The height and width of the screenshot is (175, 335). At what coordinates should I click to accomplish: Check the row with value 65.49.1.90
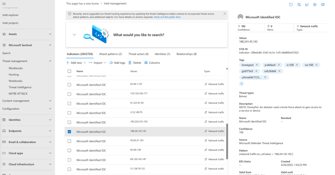coord(69,151)
